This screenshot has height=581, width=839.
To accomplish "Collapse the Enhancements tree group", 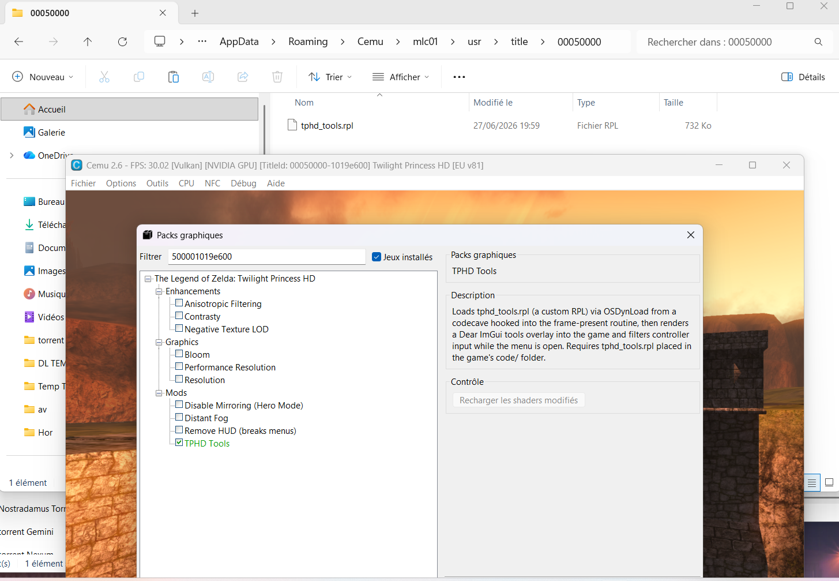I will point(159,291).
